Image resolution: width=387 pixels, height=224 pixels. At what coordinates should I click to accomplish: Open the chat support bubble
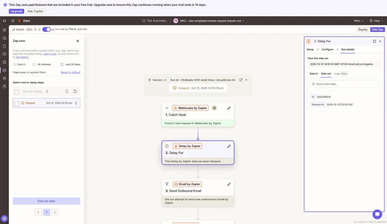coord(377,214)
